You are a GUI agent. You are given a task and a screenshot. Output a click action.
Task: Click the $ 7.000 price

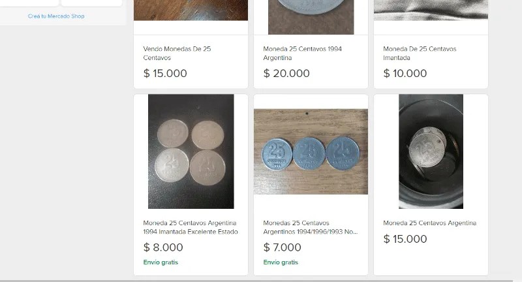tap(283, 247)
